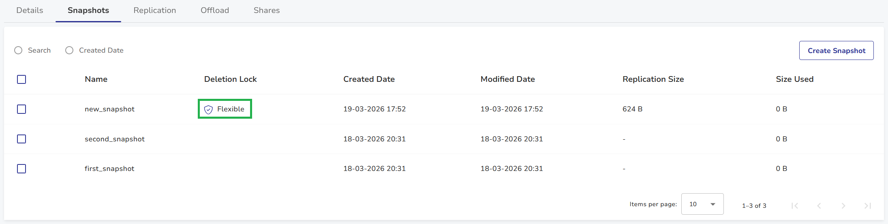Switch to the Shares tab
Screen dimensions: 888x224
pyautogui.click(x=267, y=11)
